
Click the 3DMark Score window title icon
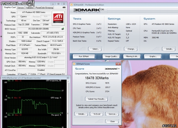74,64
